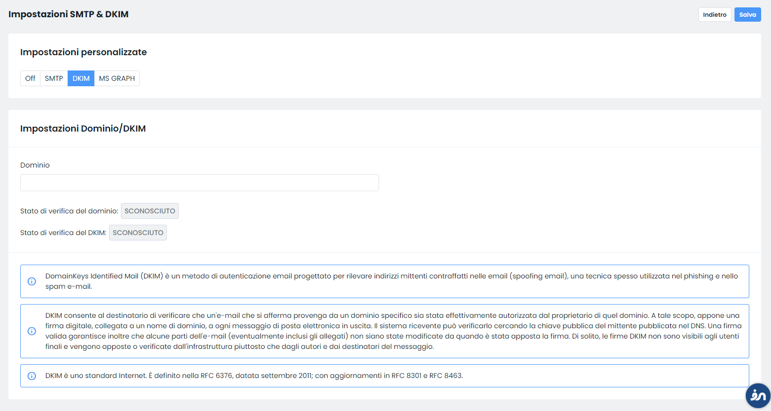Click info icon near the RFC 6376 note
This screenshot has height=411, width=771.
tap(32, 376)
